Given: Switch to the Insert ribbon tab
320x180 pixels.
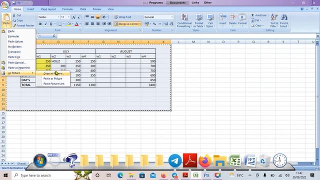Looking at the screenshot, I should coord(31,9).
